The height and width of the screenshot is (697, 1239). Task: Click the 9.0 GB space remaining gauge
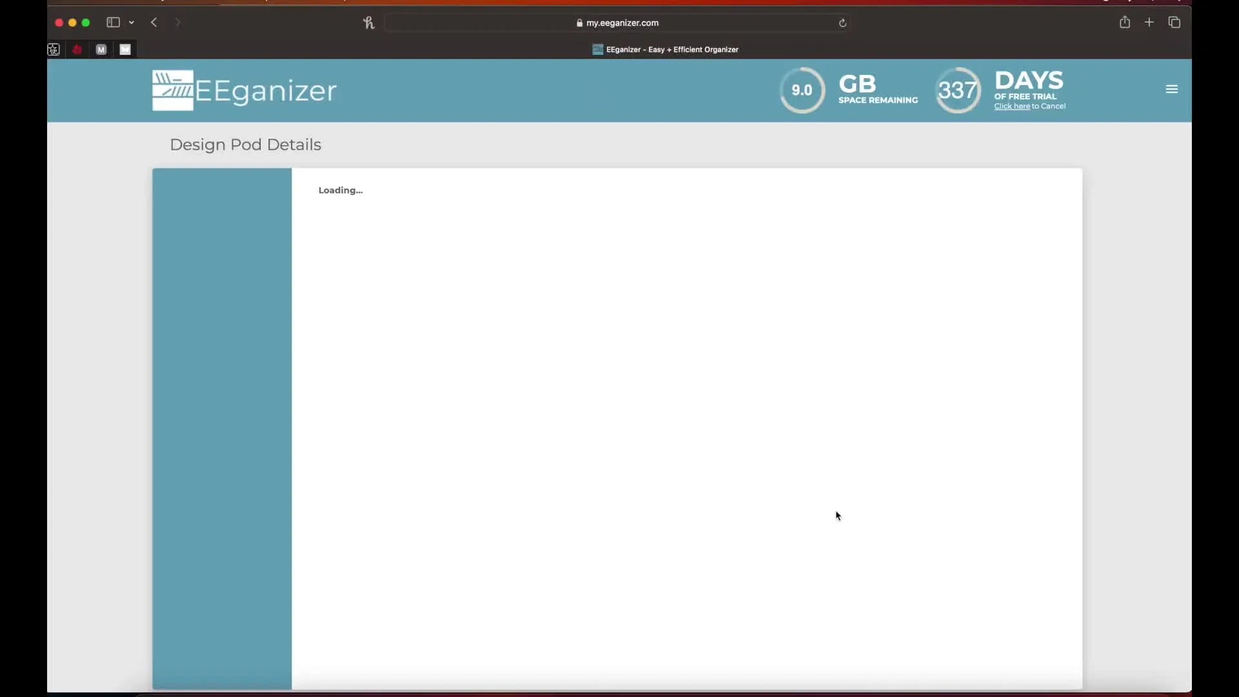click(x=802, y=90)
